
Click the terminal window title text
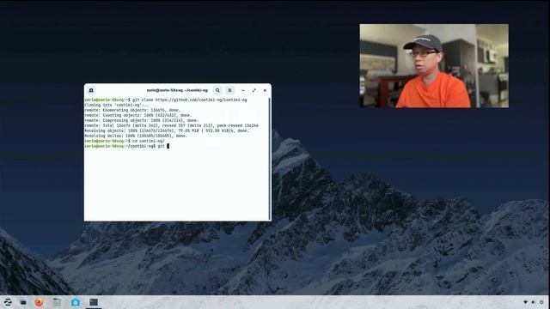pos(177,90)
